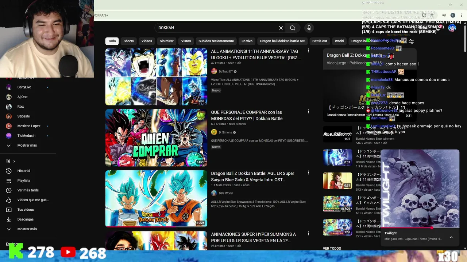Screen dimensions: 467x262
Task: Select the World filter chip
Action: 339,41
